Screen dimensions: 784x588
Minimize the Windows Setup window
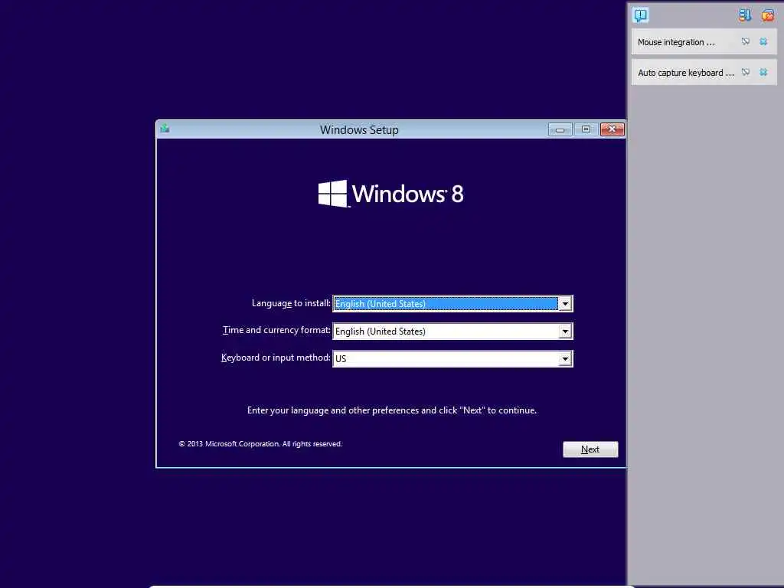coord(560,129)
